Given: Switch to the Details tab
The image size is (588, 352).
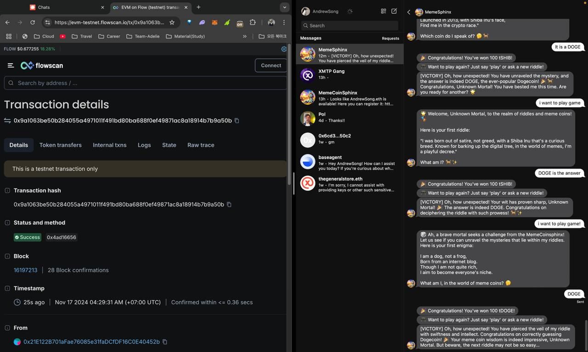Looking at the screenshot, I should [x=19, y=145].
